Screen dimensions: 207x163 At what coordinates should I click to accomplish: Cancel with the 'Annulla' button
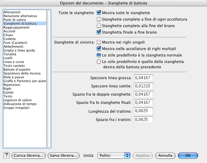[165, 155]
